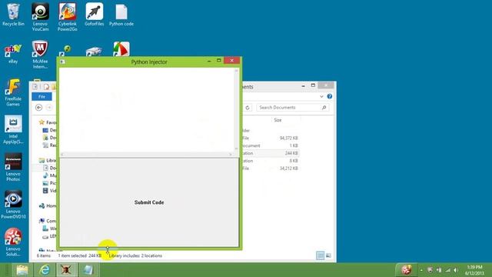
Task: Sort by the Size column header
Action: click(x=278, y=120)
